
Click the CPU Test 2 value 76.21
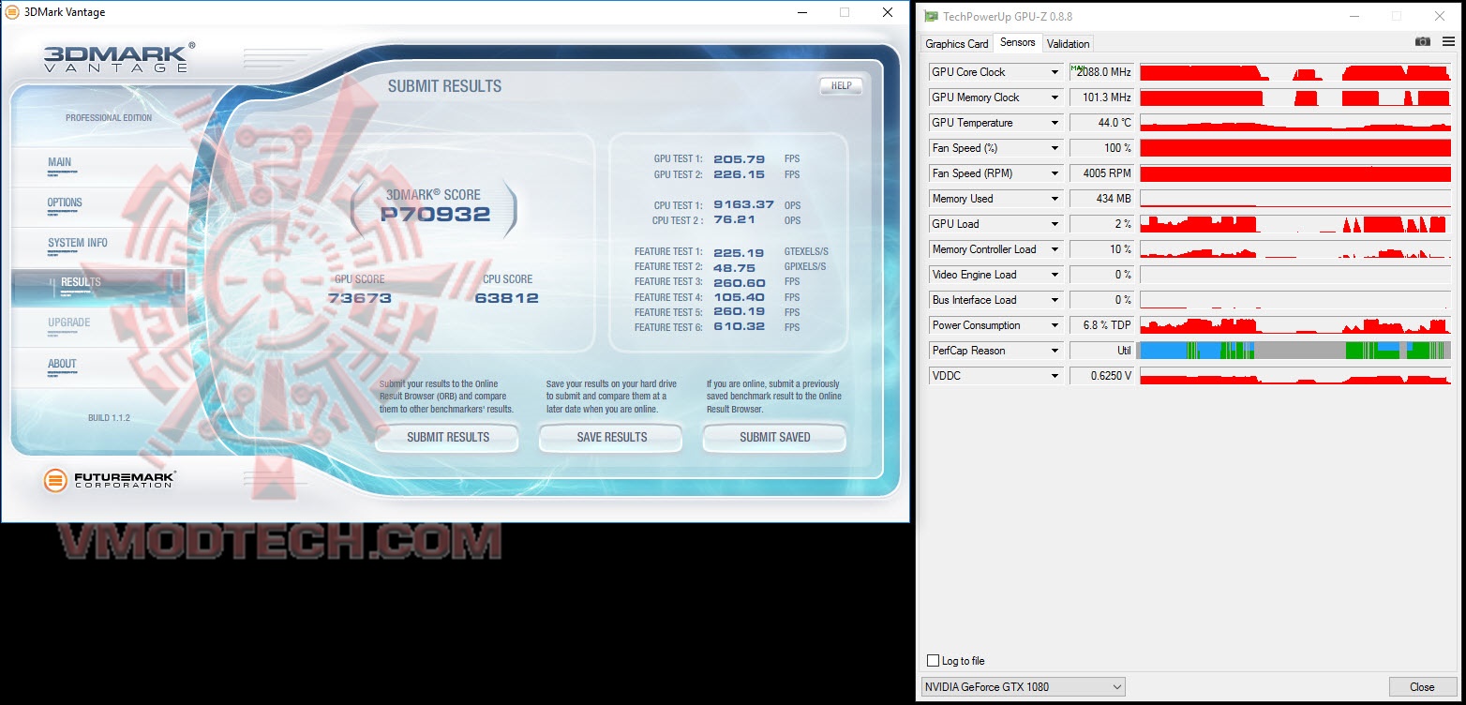click(735, 220)
